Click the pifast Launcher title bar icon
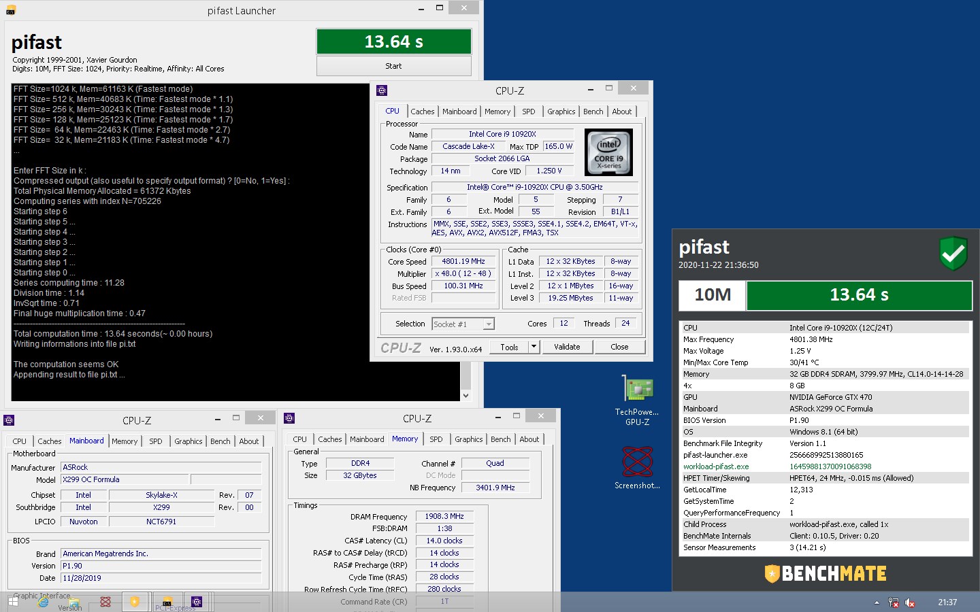Screen dimensions: 980x612 (x=11, y=10)
